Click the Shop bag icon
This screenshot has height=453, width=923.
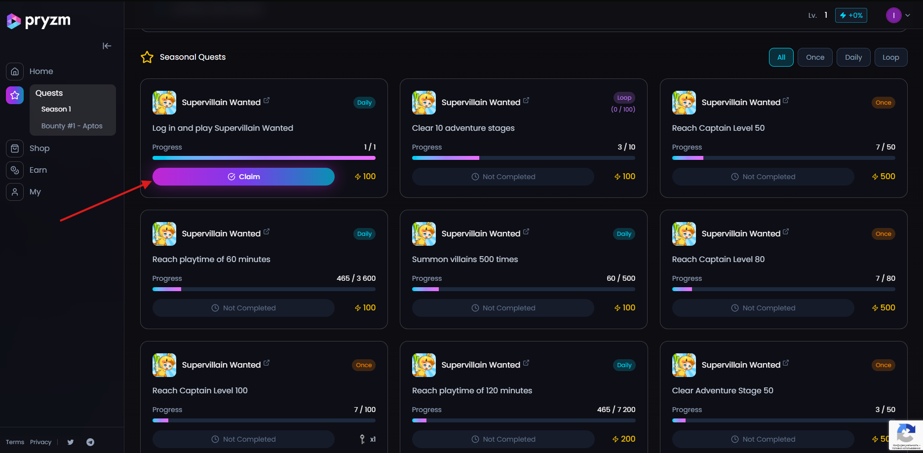(x=15, y=149)
